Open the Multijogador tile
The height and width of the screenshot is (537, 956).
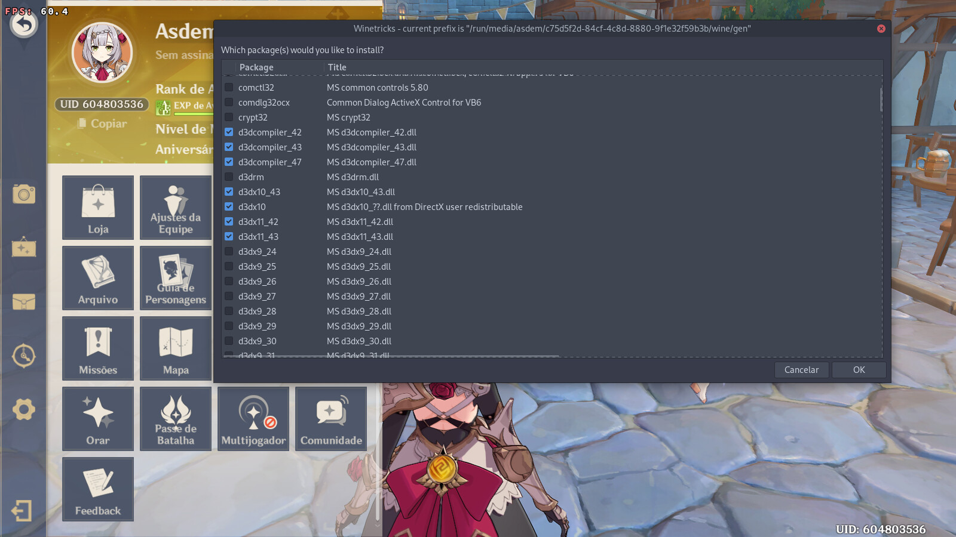pos(253,419)
